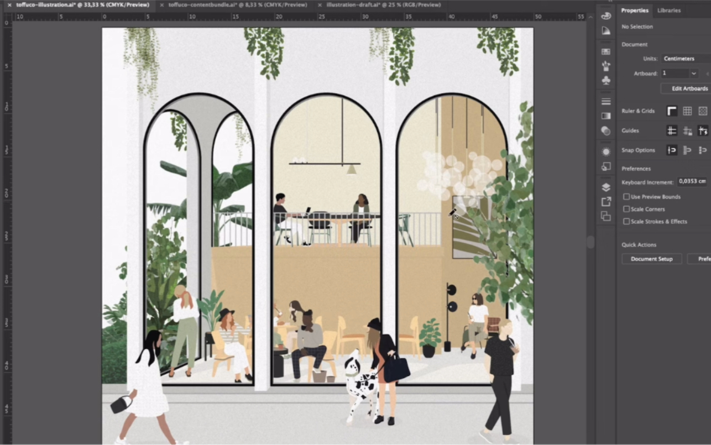Open the Appearance panel icon
The width and height of the screenshot is (711, 445).
(x=606, y=151)
